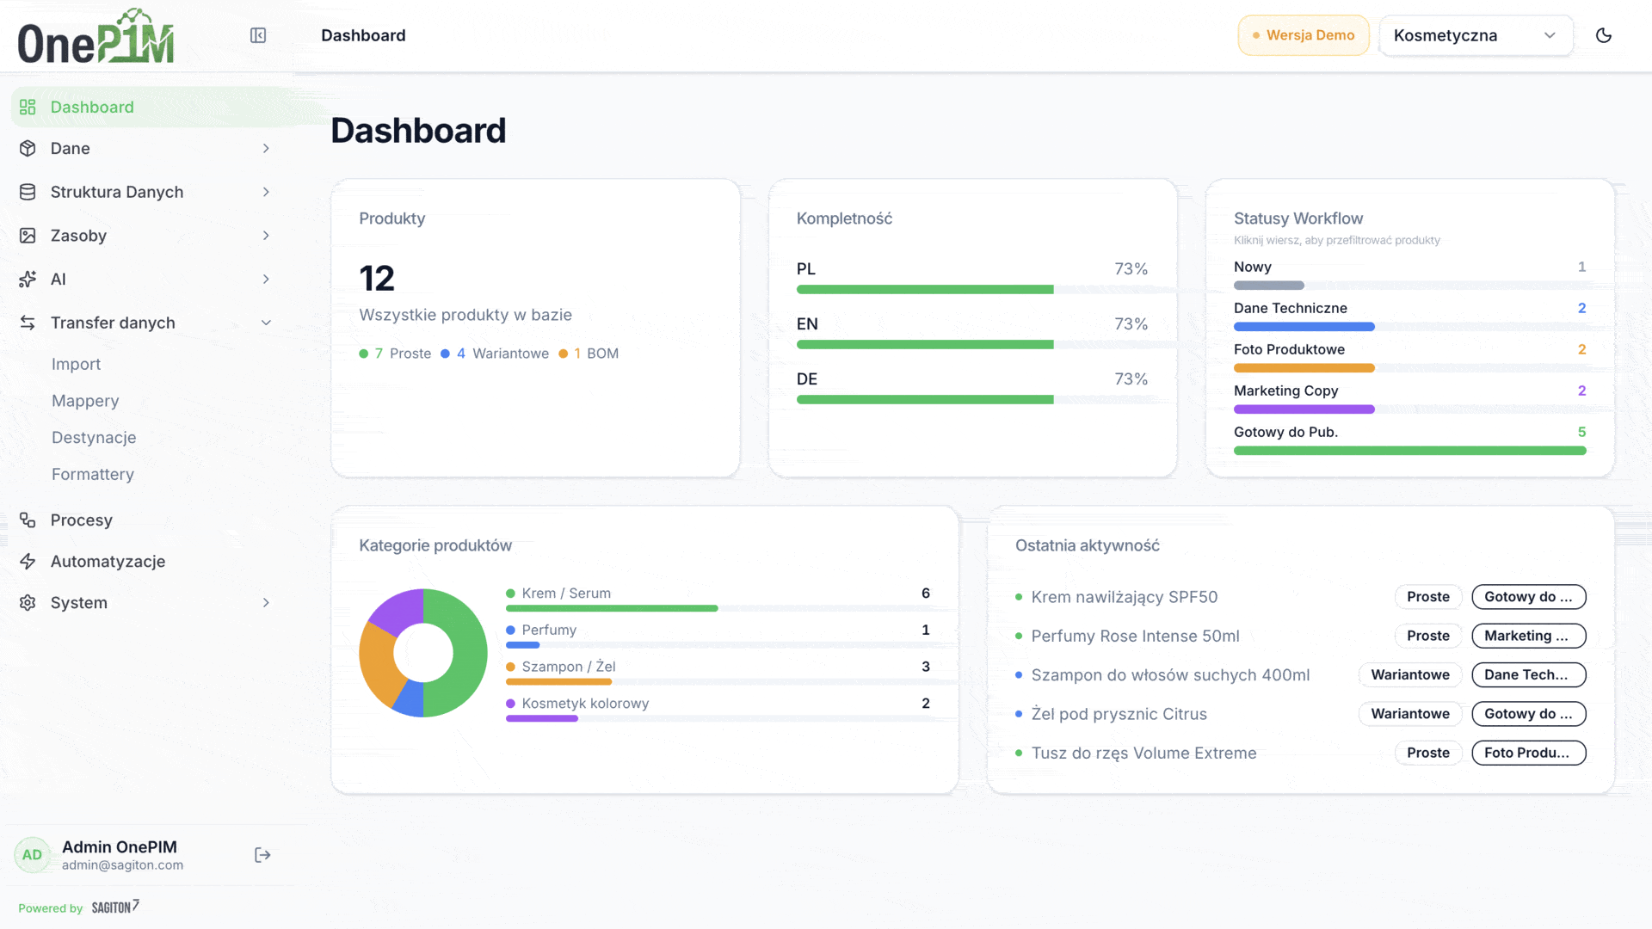
Task: Filter products by Marketing Copy status
Action: click(x=1409, y=399)
